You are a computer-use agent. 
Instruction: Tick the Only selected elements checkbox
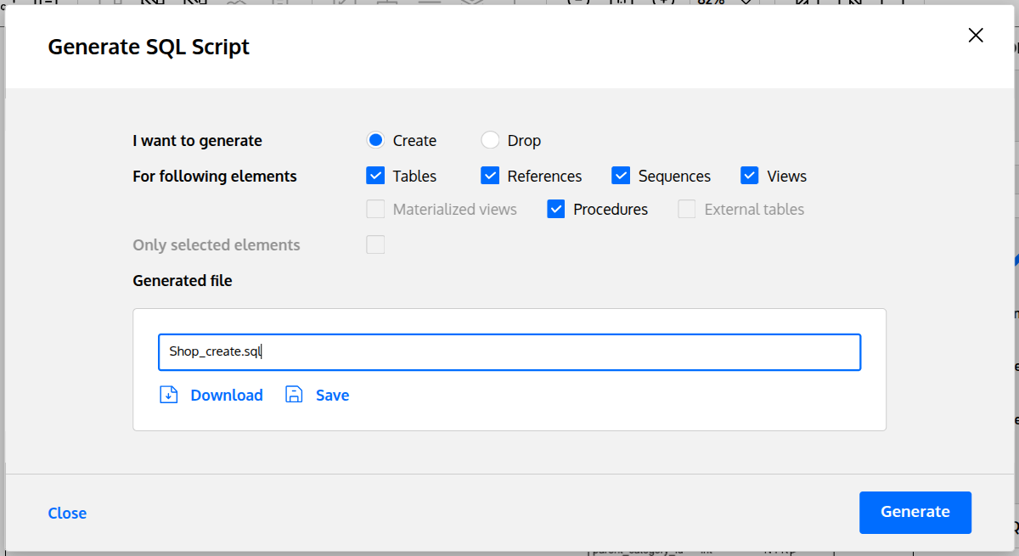[x=375, y=244]
